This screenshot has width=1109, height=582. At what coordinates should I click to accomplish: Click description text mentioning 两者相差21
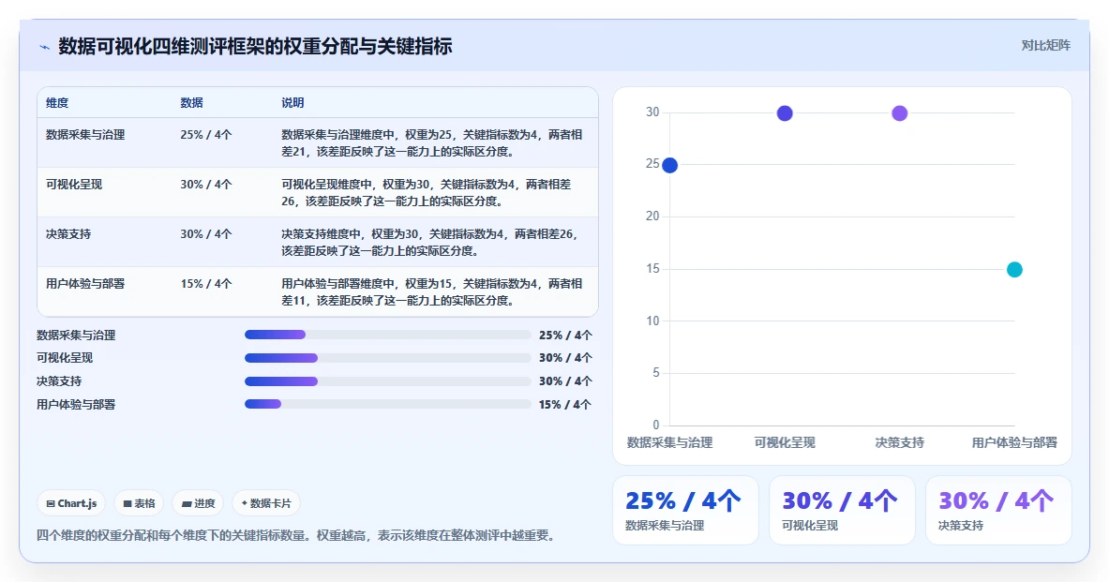coord(432,142)
